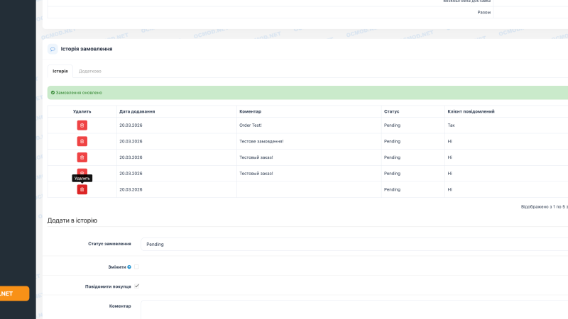This screenshot has width=568, height=319.
Task: Enable the Змінити checkbox
Action: 136,267
